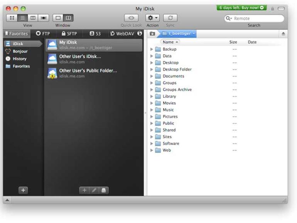Edit selected favorite with pencil button
The image size is (297, 223).
coord(94,190)
